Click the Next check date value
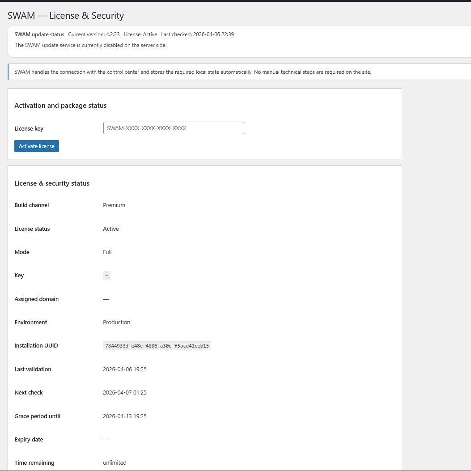 (x=125, y=393)
